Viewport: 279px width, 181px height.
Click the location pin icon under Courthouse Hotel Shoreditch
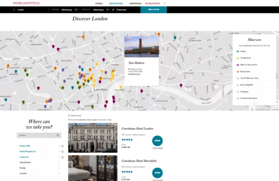123,167
